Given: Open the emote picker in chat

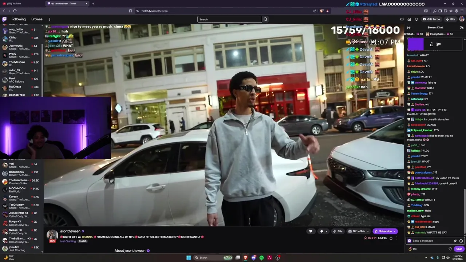Looking at the screenshot, I should (x=461, y=241).
